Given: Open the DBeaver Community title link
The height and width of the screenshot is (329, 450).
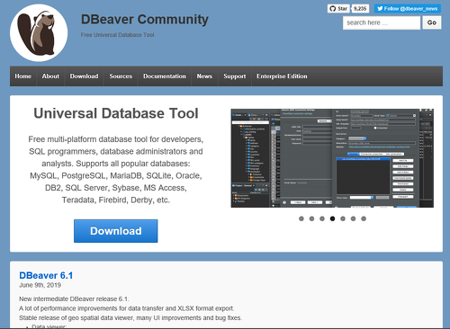Looking at the screenshot, I should [145, 20].
